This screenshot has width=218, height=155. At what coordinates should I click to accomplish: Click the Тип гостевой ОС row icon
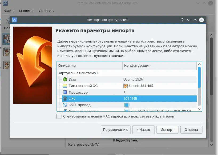coord(65,86)
